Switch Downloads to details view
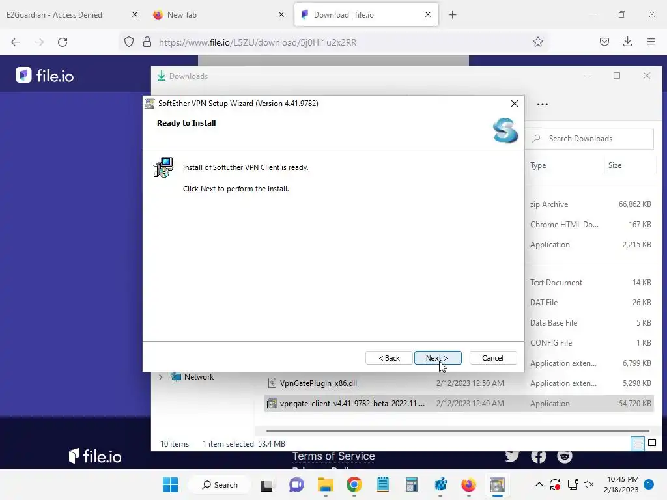 638,444
